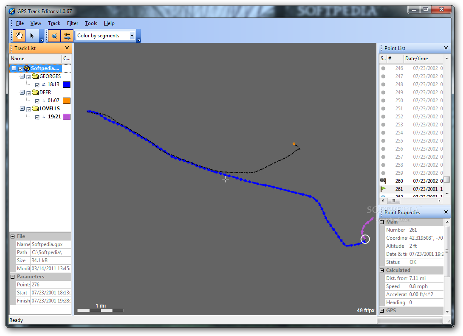Toggle the track direction arrows button
Image resolution: width=463 pixels, height=336 pixels.
67,36
